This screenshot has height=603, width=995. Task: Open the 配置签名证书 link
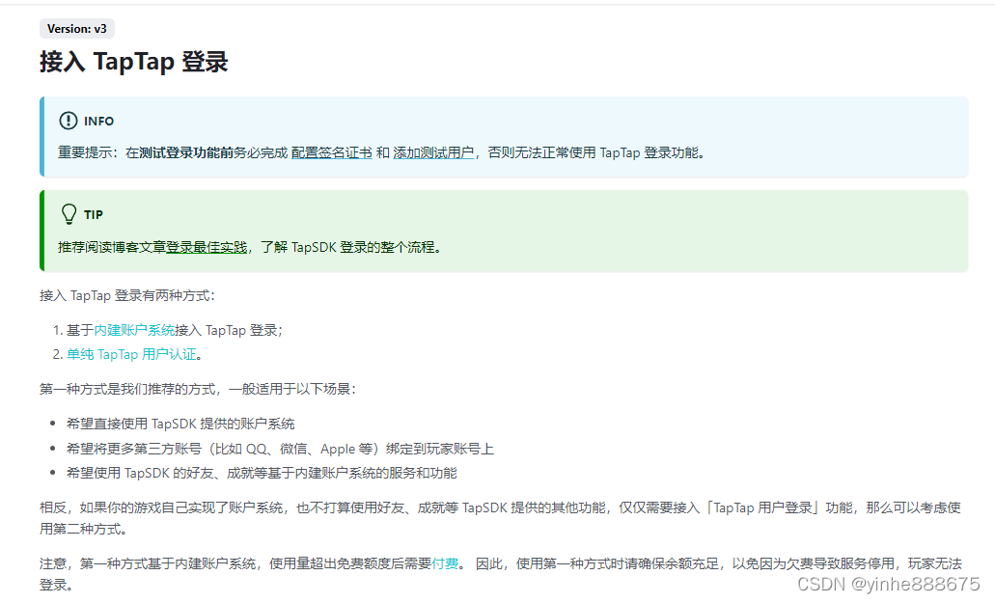[x=330, y=152]
